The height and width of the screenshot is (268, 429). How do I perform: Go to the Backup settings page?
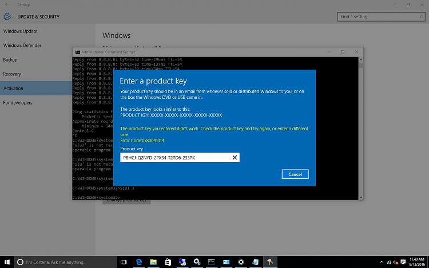(10, 59)
